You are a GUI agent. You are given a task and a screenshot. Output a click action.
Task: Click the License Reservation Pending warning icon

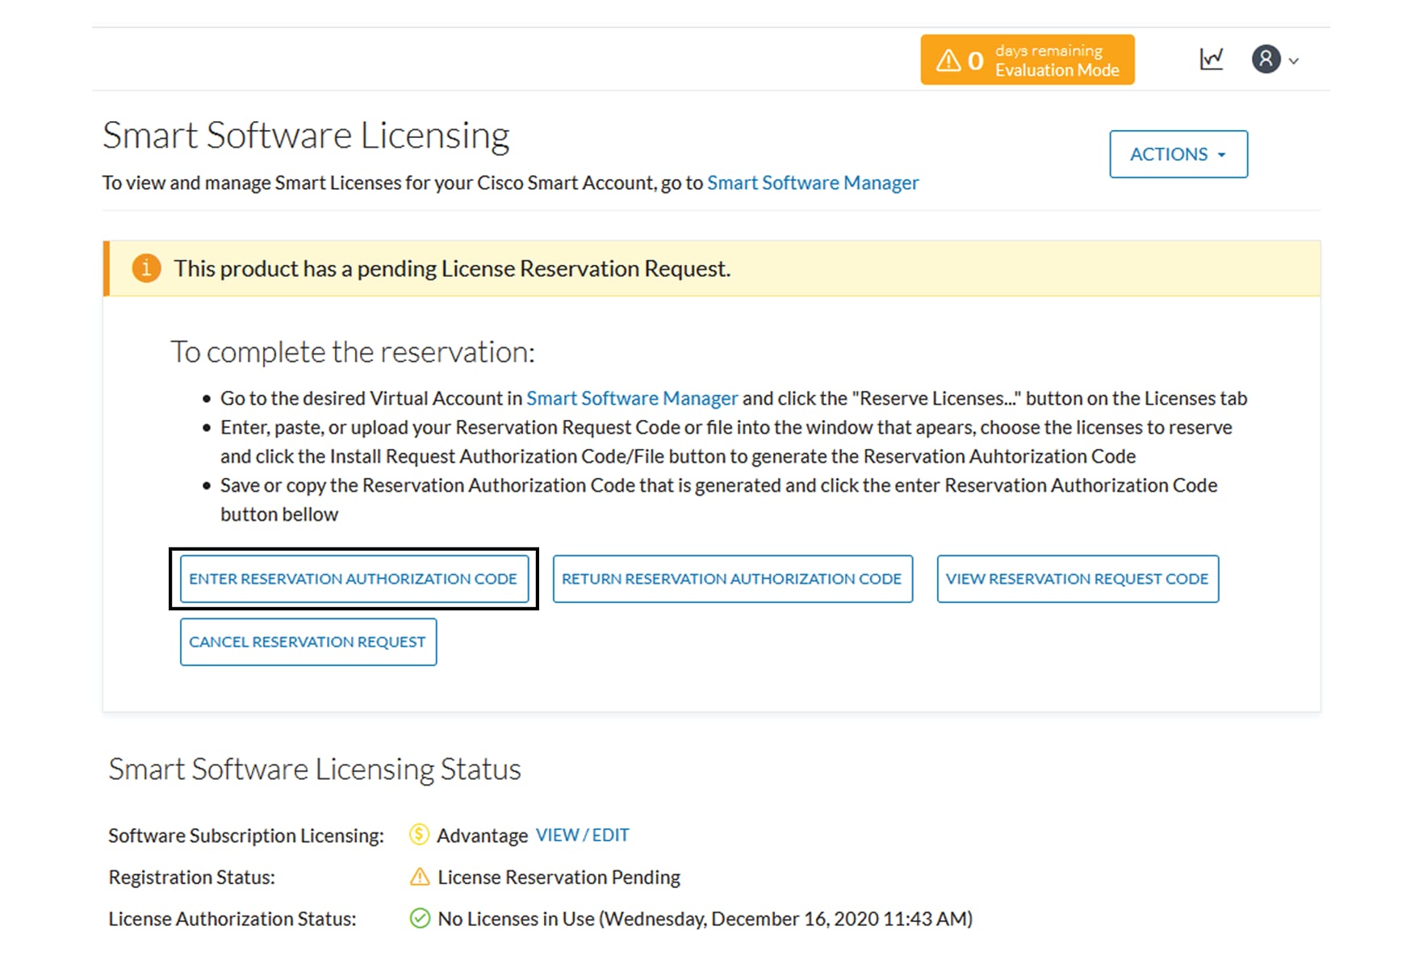[x=420, y=876]
